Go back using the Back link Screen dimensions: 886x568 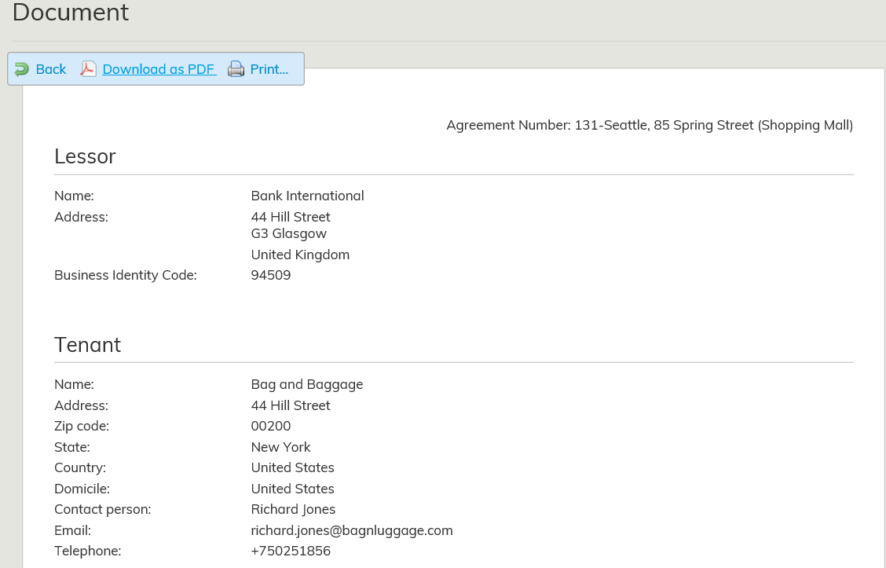[x=51, y=69]
